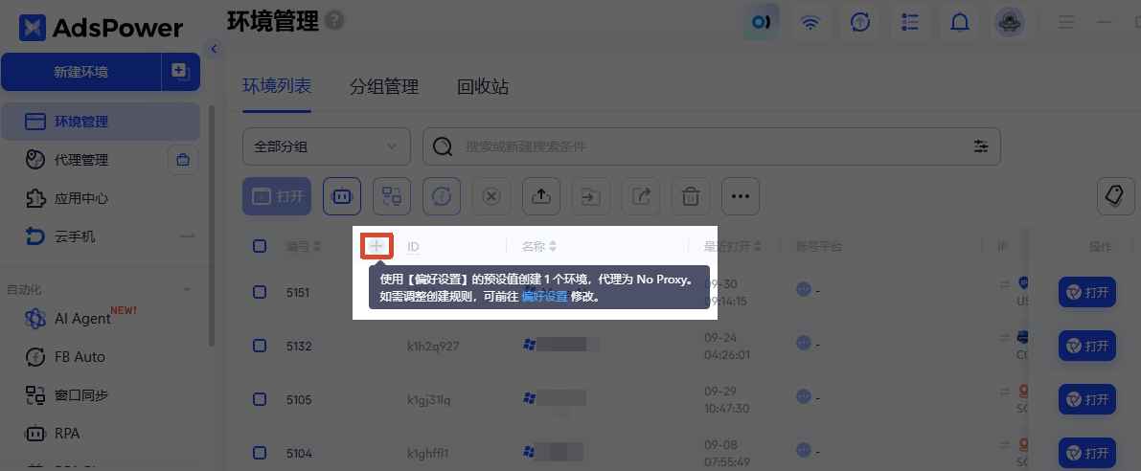1141x471 pixels.
Task: Click the upload/export toolbar icon
Action: point(541,196)
